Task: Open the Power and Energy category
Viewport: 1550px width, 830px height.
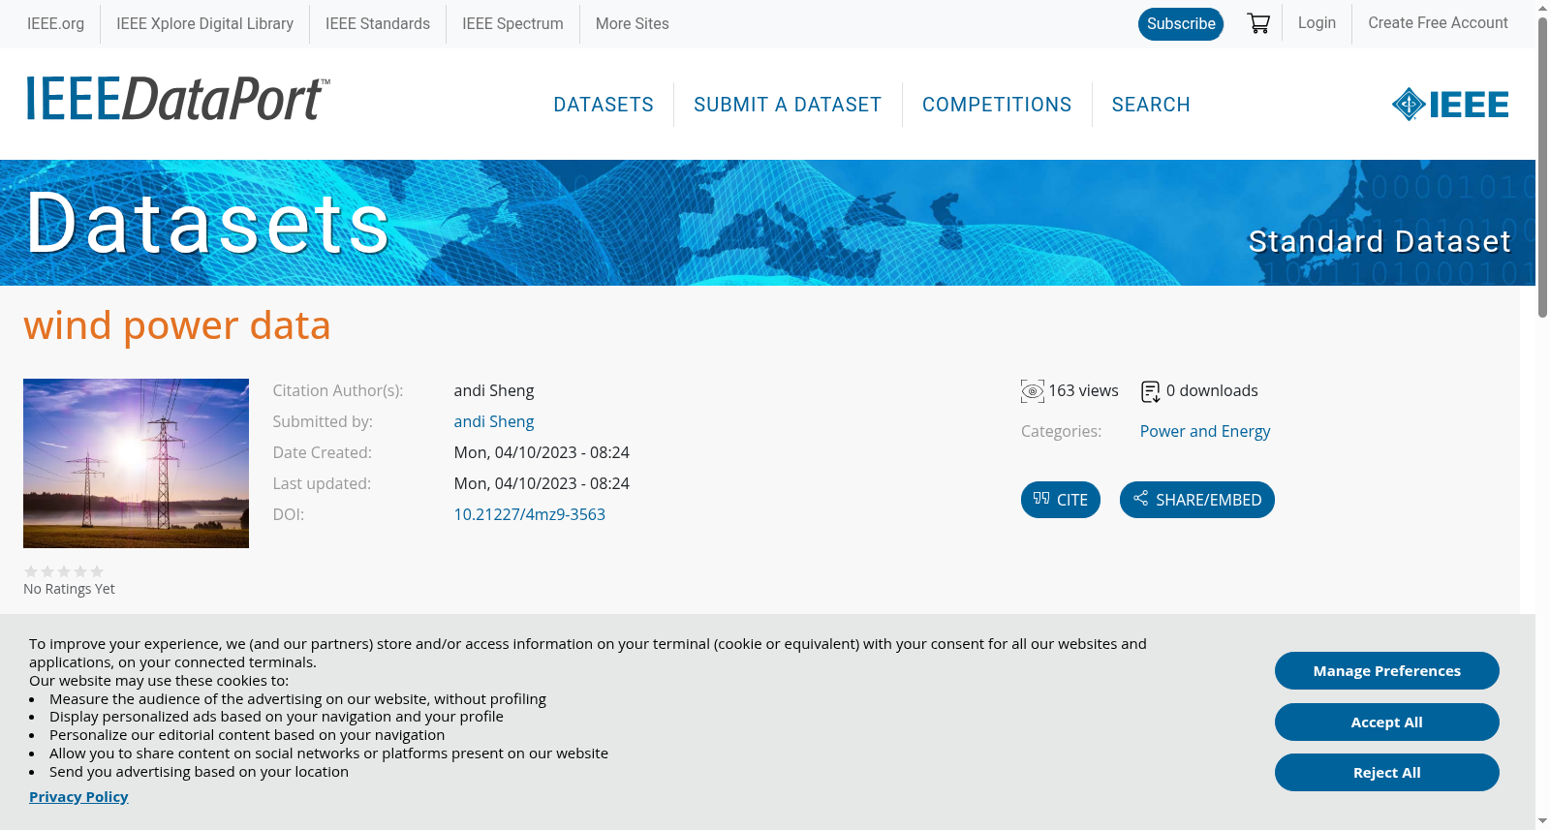Action: (x=1205, y=431)
